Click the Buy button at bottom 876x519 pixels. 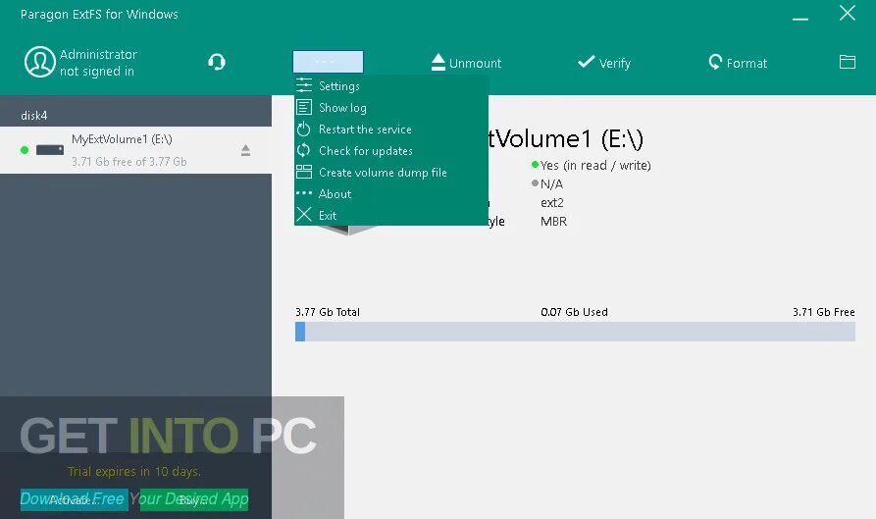194,500
